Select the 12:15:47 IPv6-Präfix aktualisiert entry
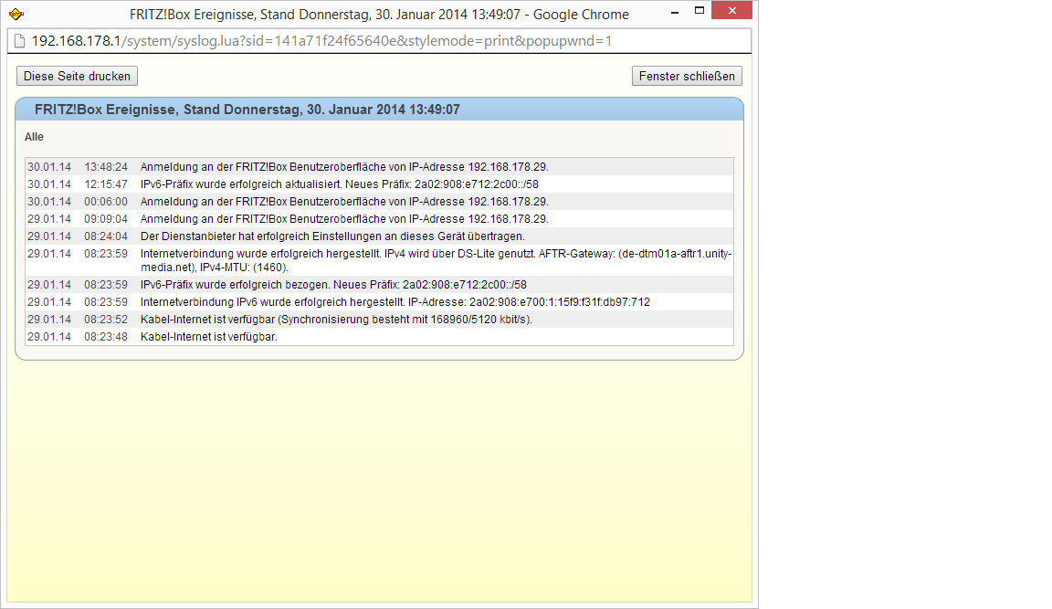Screen dimensions: 1052x609 [339, 184]
